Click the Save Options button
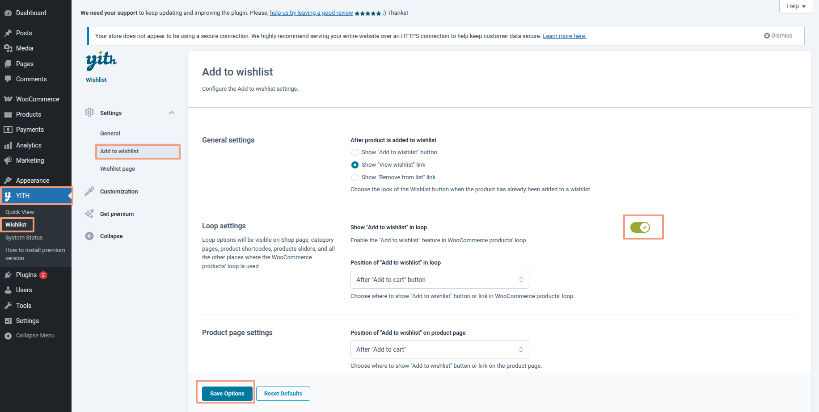 [227, 394]
